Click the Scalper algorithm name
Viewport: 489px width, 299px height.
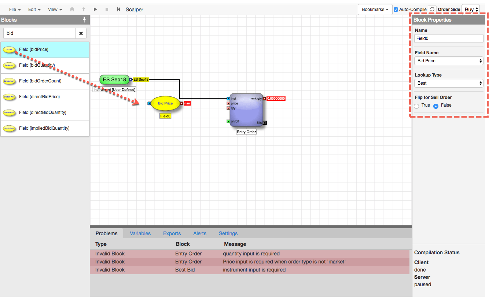tap(135, 10)
